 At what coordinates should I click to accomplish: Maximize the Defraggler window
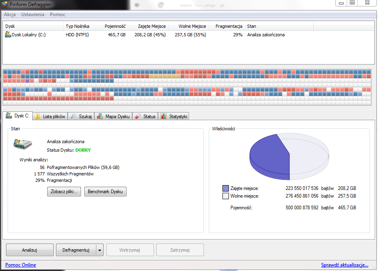coord(352,3)
